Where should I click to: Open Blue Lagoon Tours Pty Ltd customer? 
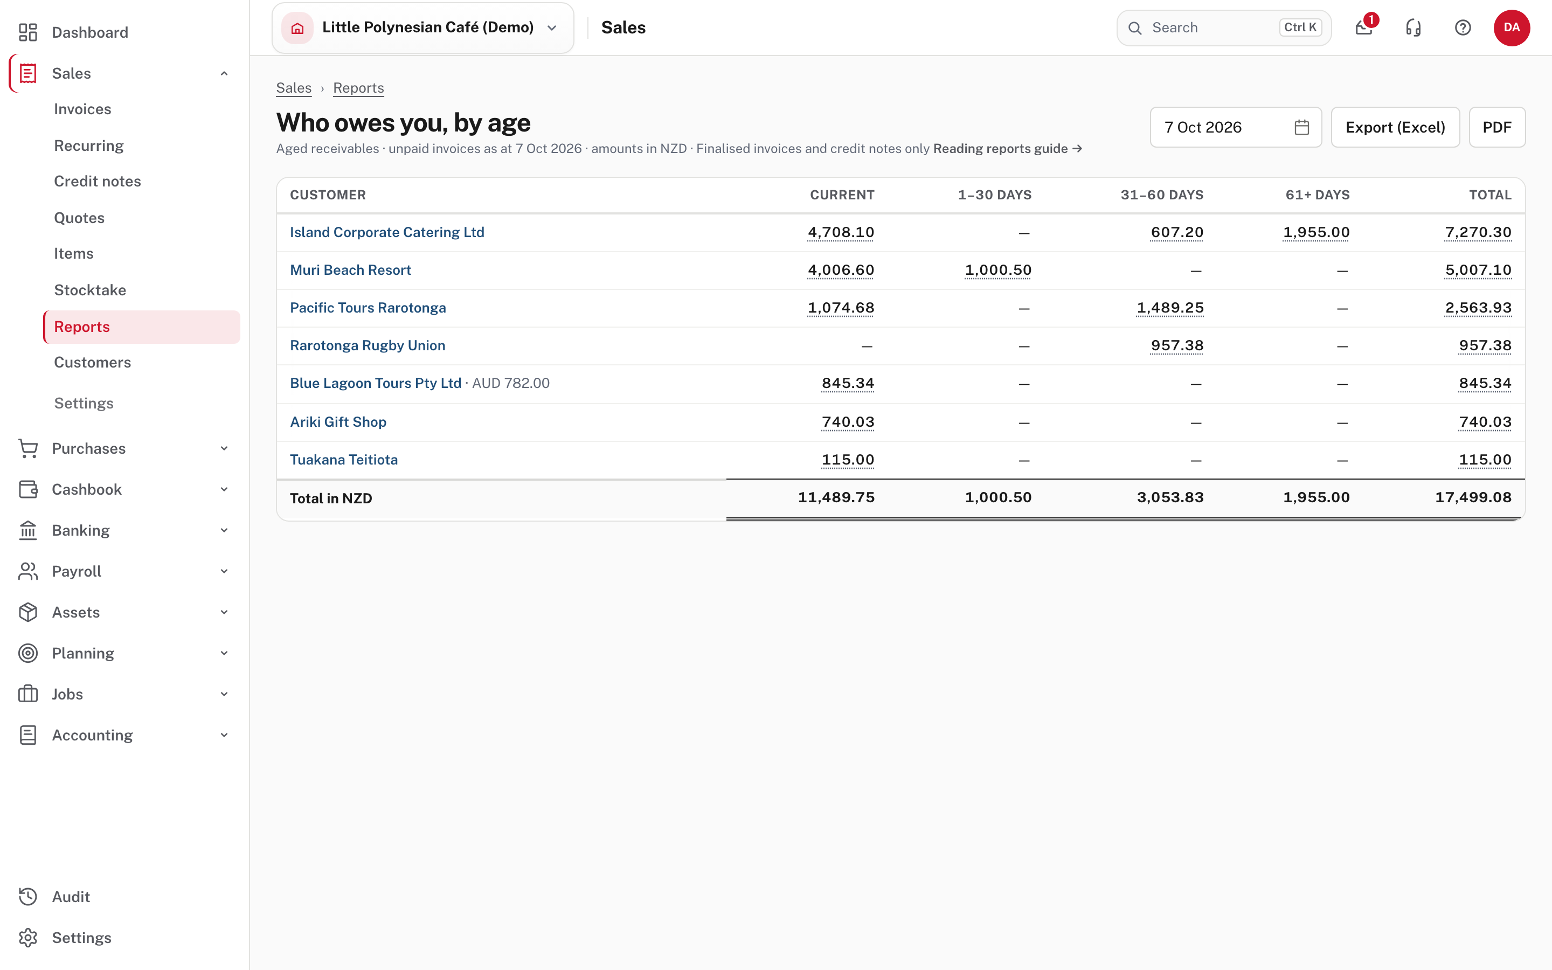(x=376, y=383)
